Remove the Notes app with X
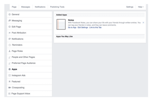This screenshot has height=101, width=152. (143, 22)
